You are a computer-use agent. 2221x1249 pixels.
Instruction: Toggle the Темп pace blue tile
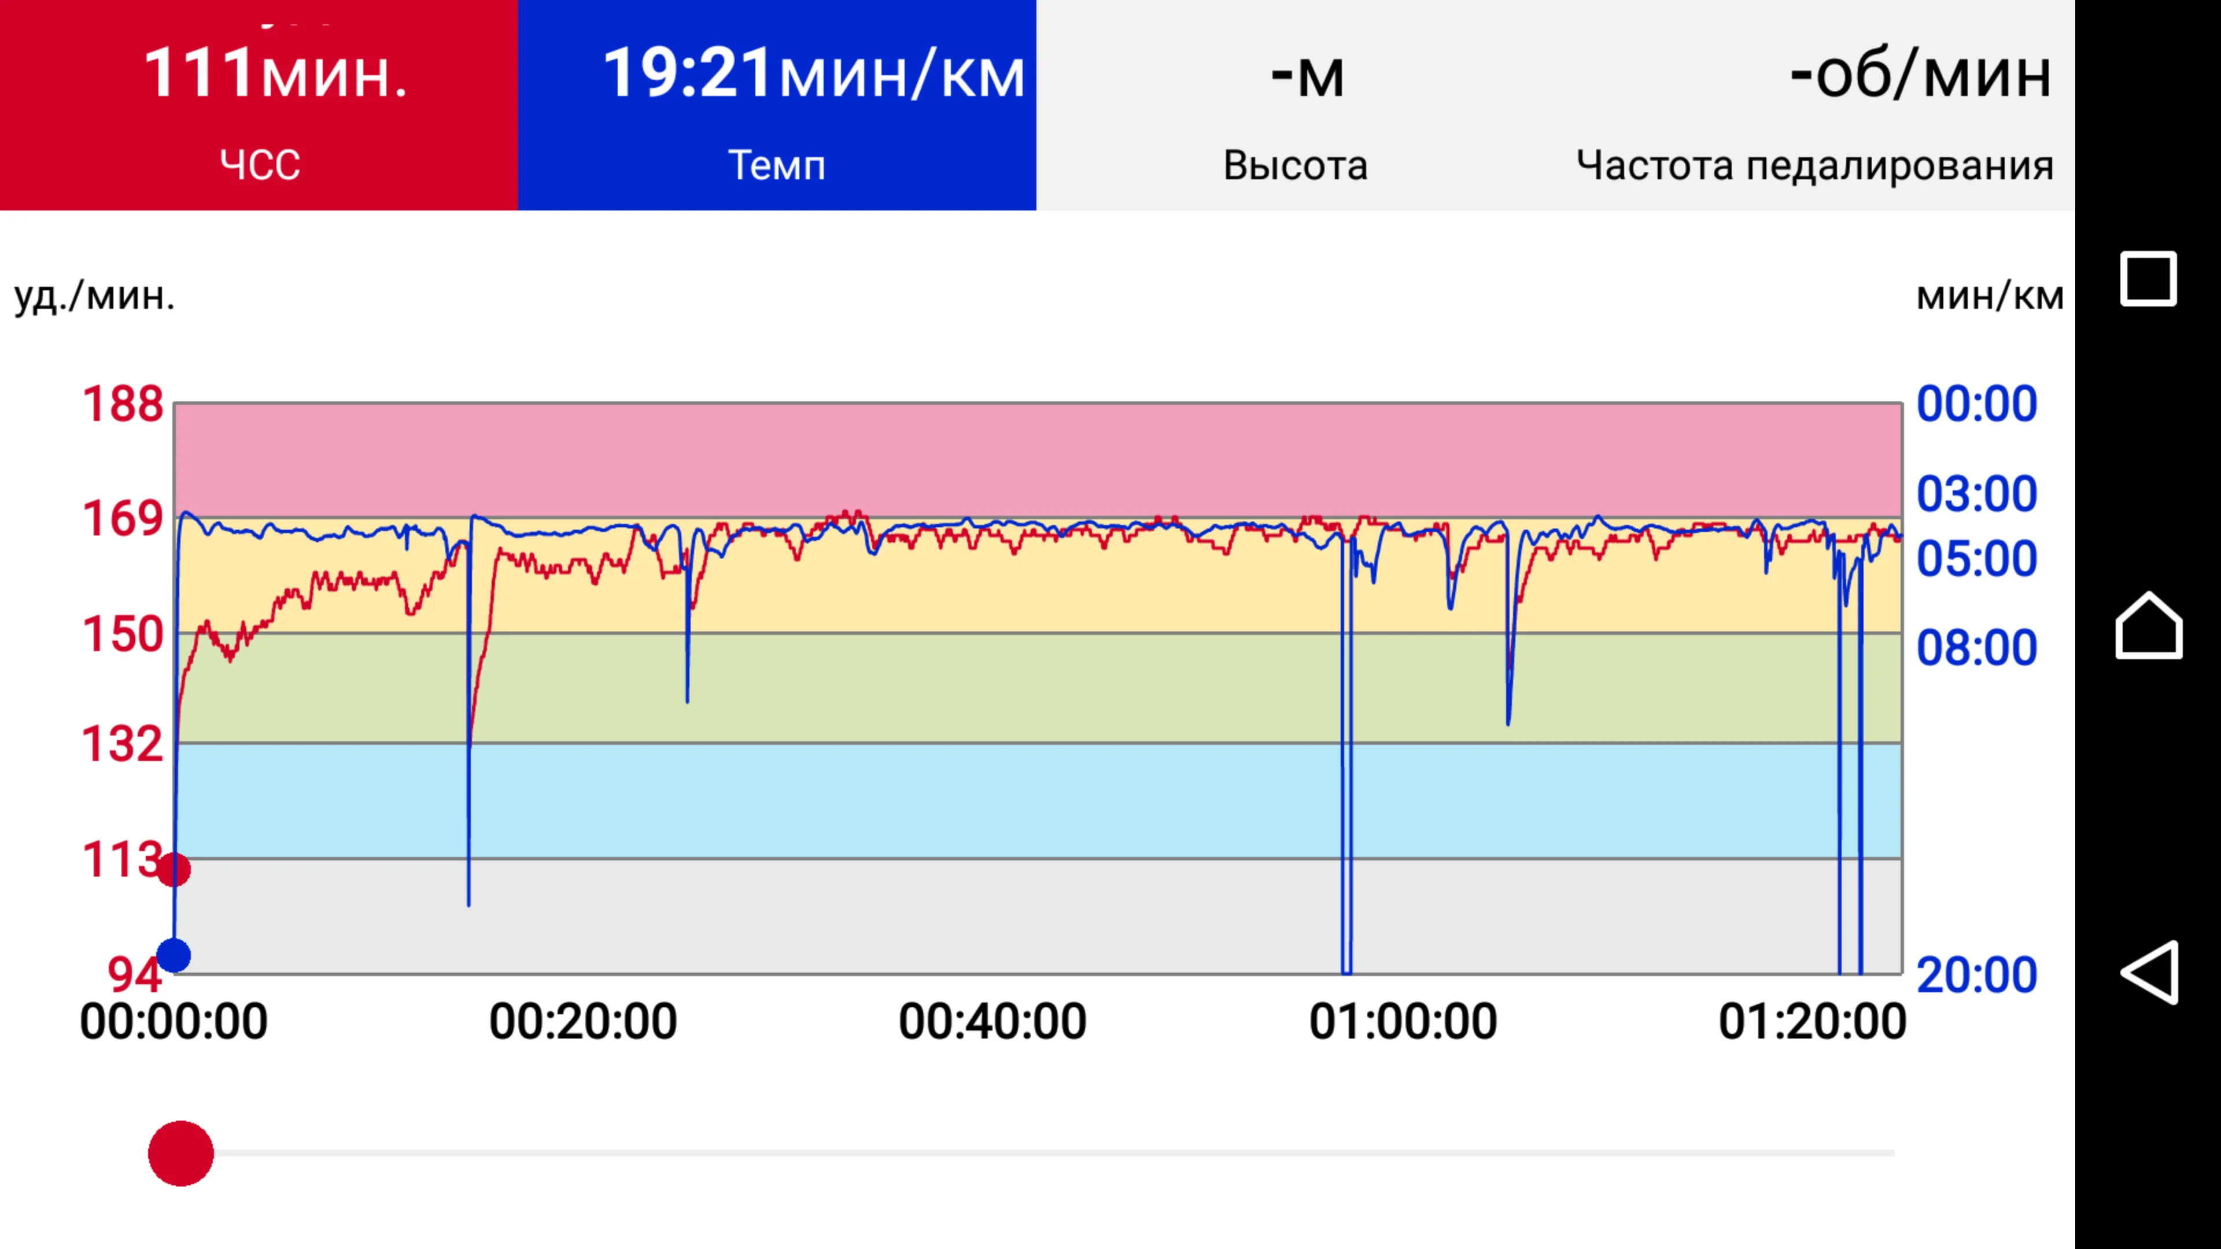click(x=776, y=105)
